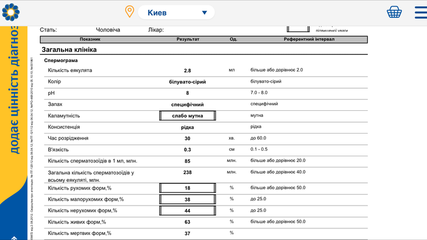Open the shopping basket
The height and width of the screenshot is (240, 427).
tap(394, 12)
